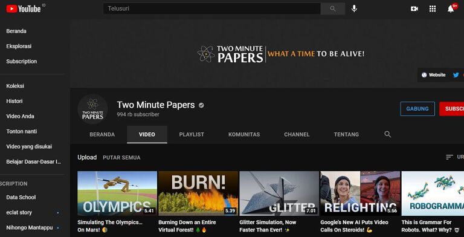This screenshot has width=464, height=237.
Task: Click the red Subscribe button
Action: click(451, 109)
